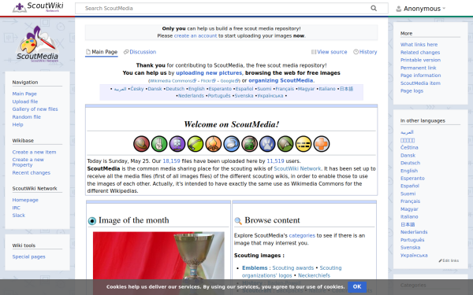Click the Edit links pencil link
The image size is (473, 295).
click(x=449, y=260)
